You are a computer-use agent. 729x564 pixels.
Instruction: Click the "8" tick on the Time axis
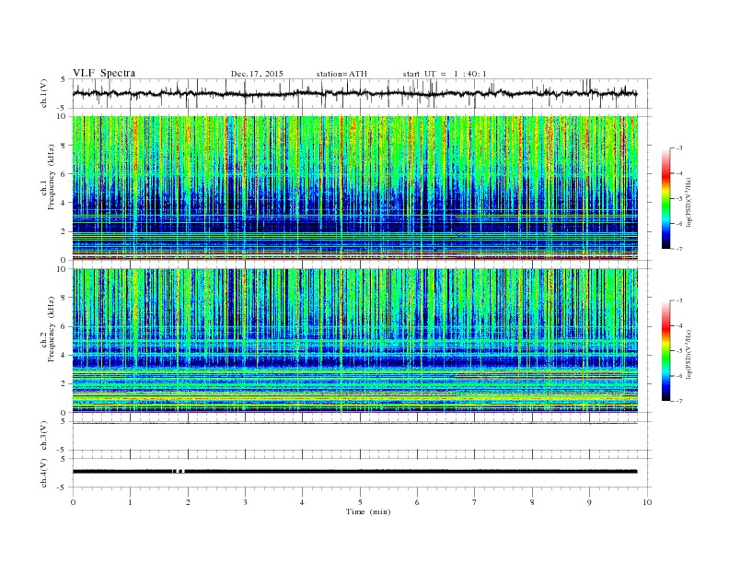[532, 502]
